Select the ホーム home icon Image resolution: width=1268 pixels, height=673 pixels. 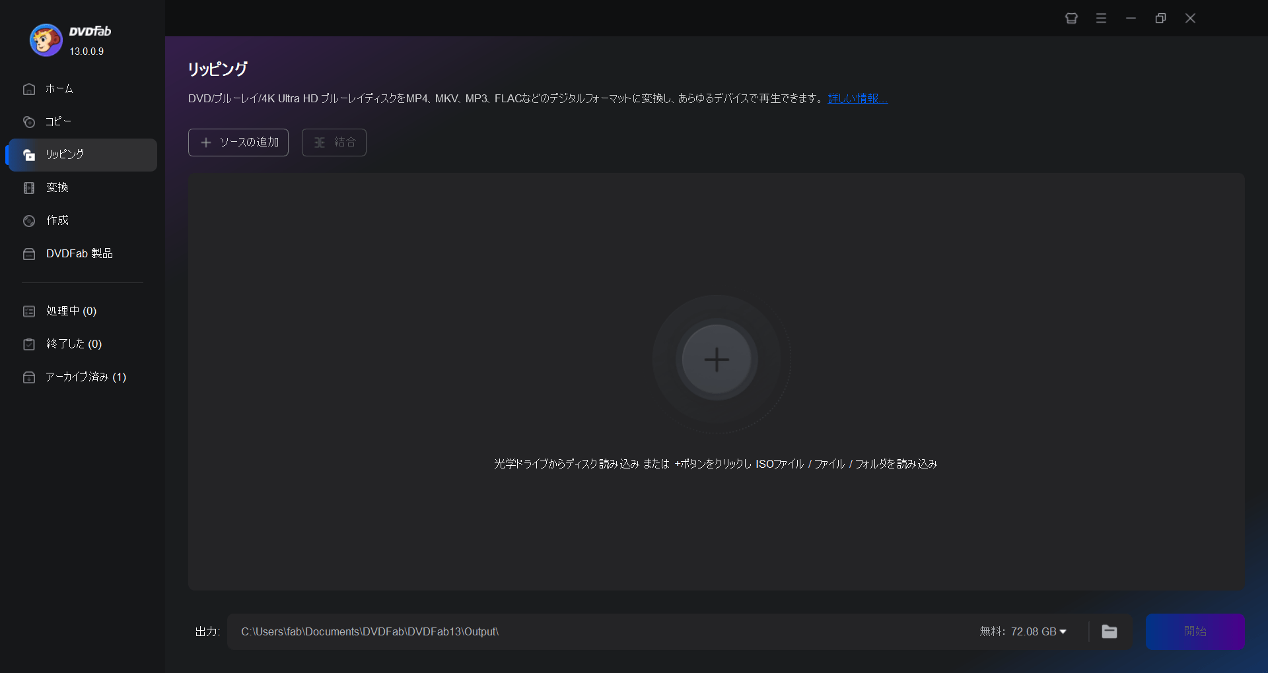[29, 88]
